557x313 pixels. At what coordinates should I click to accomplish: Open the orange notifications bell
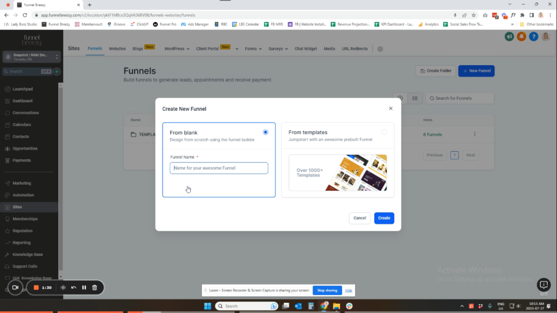[521, 36]
